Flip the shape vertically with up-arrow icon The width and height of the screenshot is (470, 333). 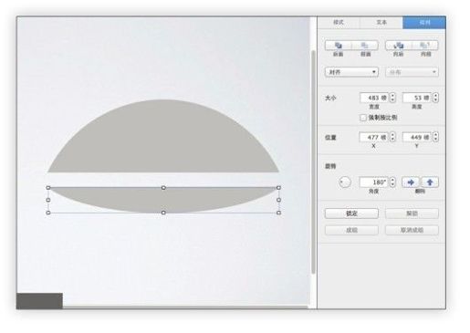430,182
